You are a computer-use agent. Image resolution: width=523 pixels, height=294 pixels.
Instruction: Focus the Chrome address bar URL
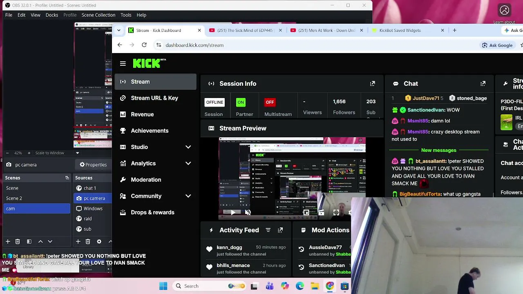(x=194, y=45)
